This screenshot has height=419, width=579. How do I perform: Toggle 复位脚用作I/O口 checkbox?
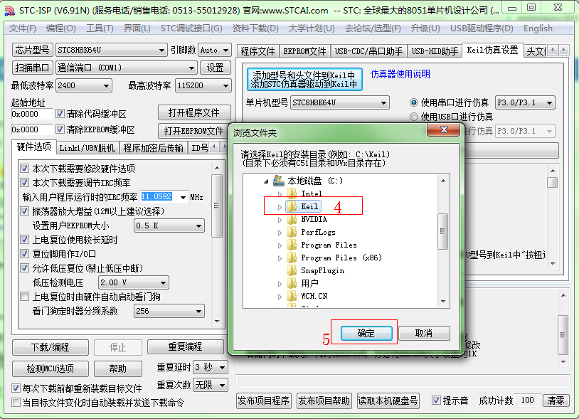pyautogui.click(x=25, y=254)
